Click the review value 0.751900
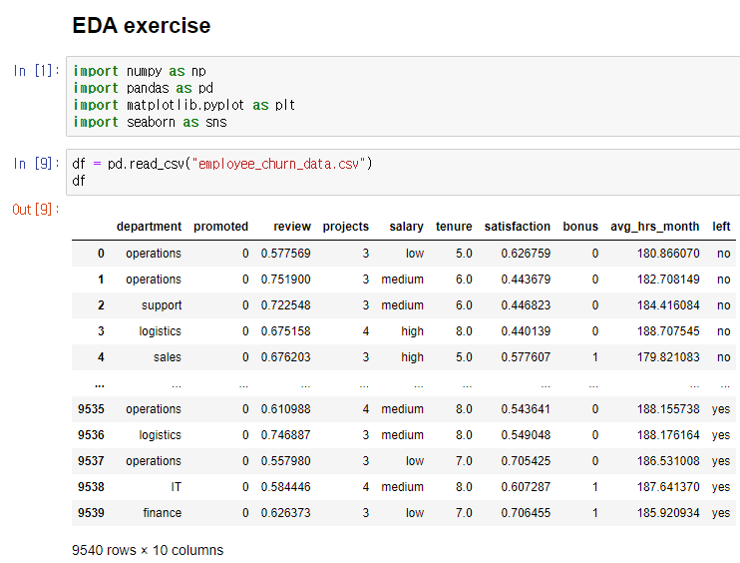The image size is (740, 563). (286, 280)
